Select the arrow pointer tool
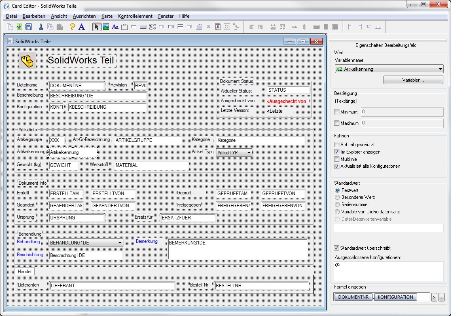This screenshot has width=466, height=316. click(x=96, y=27)
